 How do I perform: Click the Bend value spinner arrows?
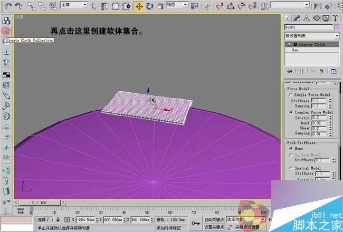pyautogui.click(x=330, y=123)
